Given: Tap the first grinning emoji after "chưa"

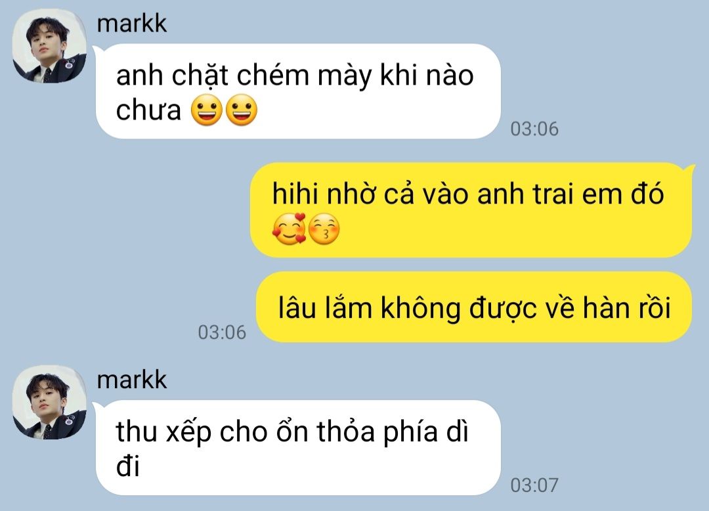Looking at the screenshot, I should coord(207,110).
